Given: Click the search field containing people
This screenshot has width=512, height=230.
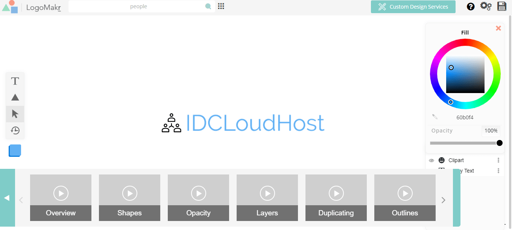Looking at the screenshot, I should click(x=138, y=6).
